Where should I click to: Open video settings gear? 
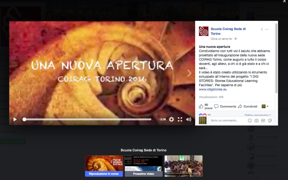point(171,119)
